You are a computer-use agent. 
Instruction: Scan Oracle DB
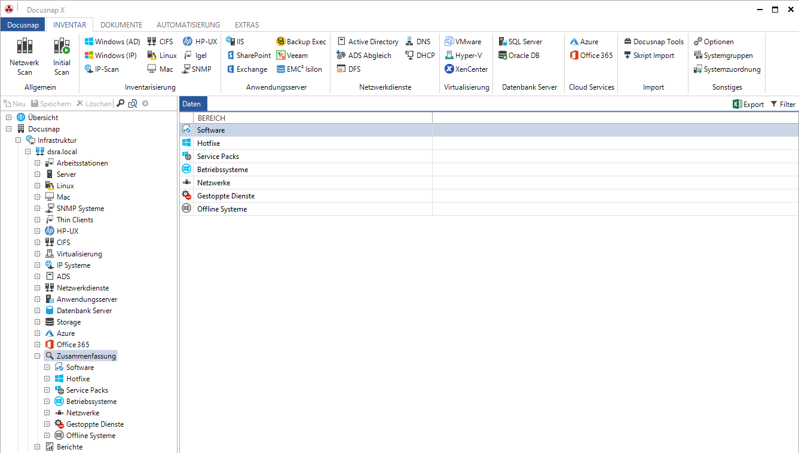[519, 56]
